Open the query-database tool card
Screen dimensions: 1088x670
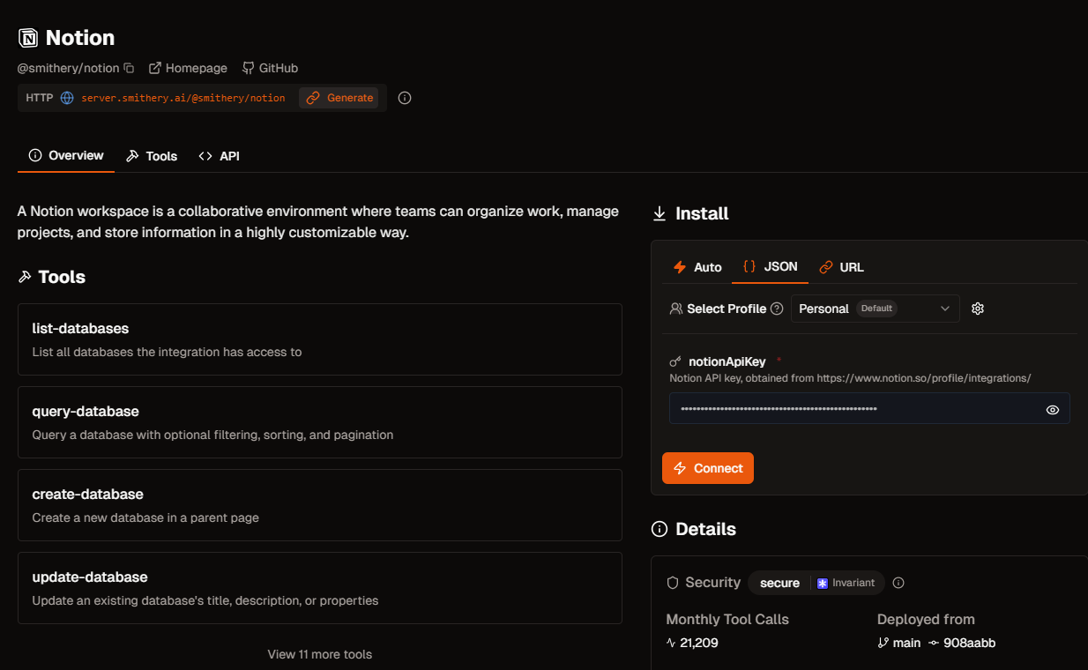320,422
